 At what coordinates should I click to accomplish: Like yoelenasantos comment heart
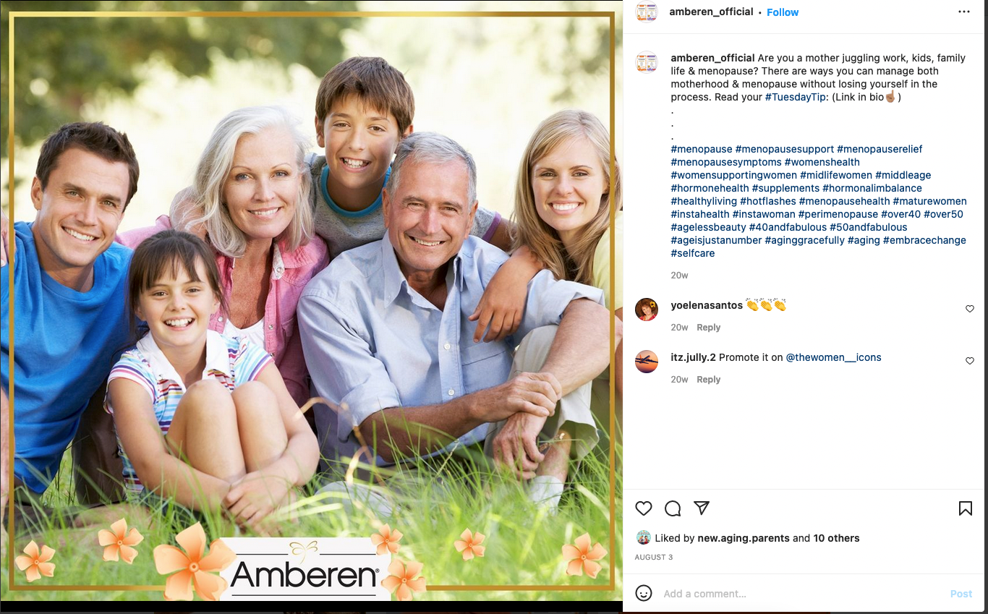[x=970, y=309]
